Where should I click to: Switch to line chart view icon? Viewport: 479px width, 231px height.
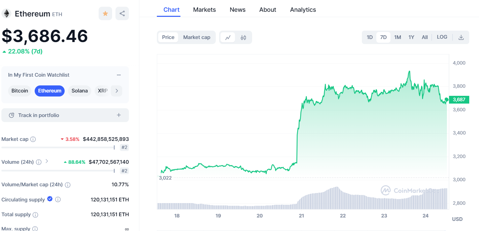point(228,37)
